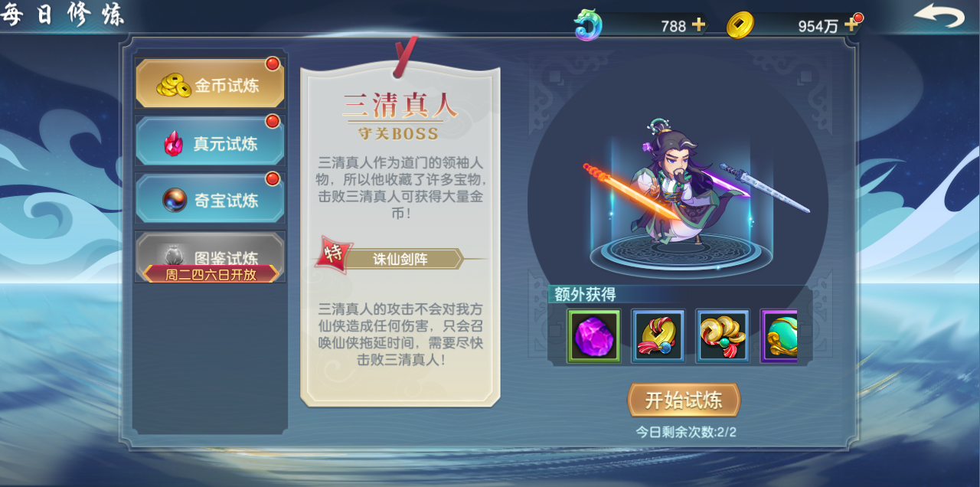Tap the jade dragon currency icon
Image resolution: width=980 pixels, height=487 pixels.
[x=589, y=25]
